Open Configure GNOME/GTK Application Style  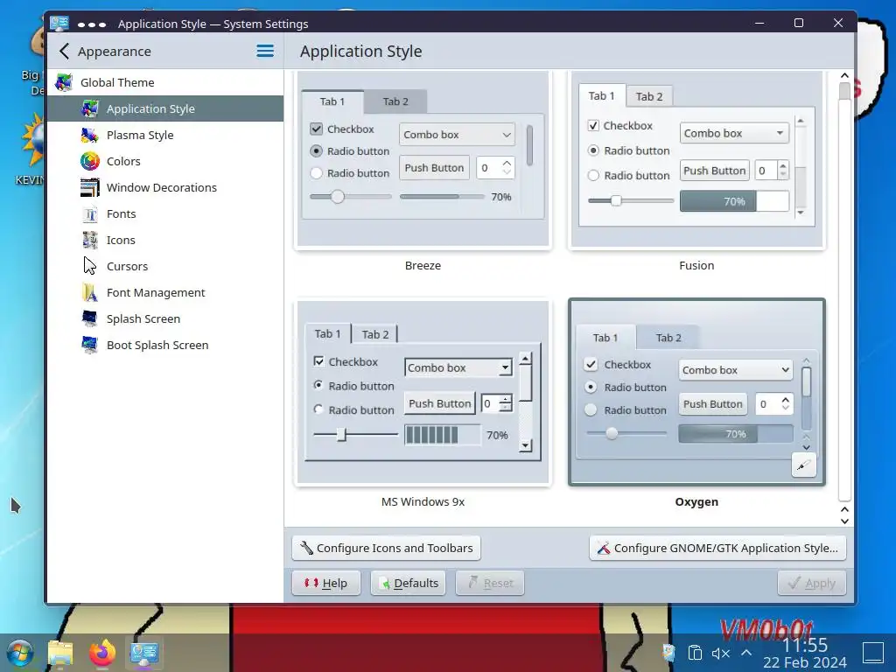(717, 548)
